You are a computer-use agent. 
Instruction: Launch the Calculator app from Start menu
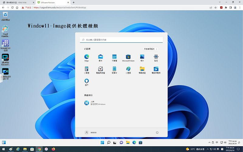87,70
